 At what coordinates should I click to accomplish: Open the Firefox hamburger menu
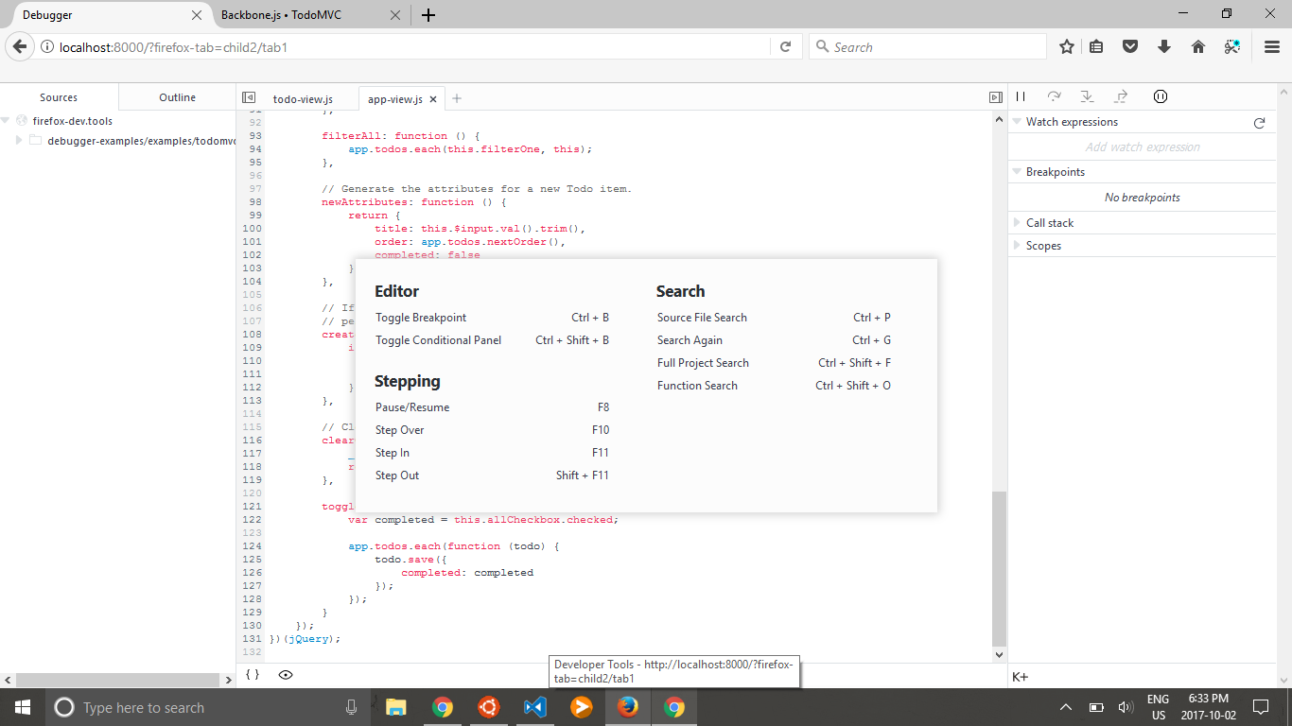1272,46
